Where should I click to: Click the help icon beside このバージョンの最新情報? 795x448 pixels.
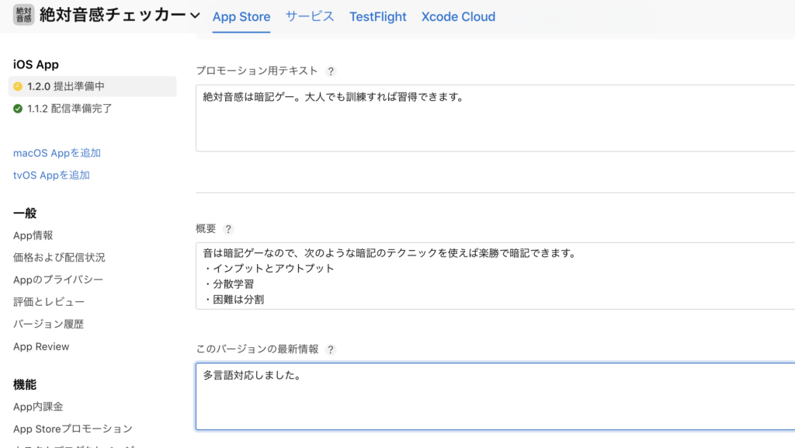click(x=331, y=349)
